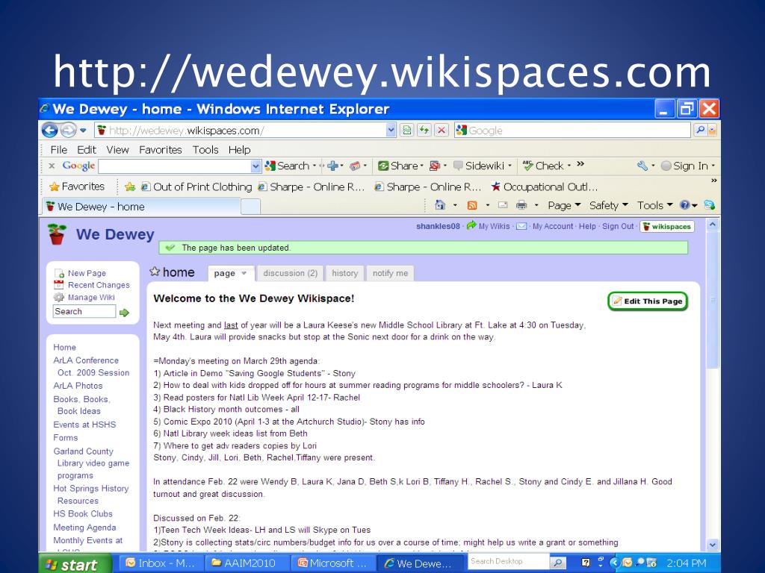Screen dimensions: 765x573
Task: Open the Occupational Outl... favorite
Action: pyautogui.click(x=544, y=187)
